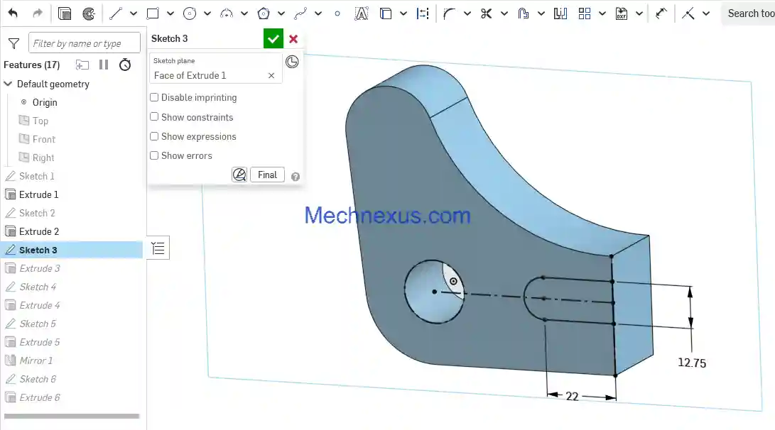Activate the Sketch fillet tool
The height and width of the screenshot is (430, 775).
pyautogui.click(x=449, y=13)
